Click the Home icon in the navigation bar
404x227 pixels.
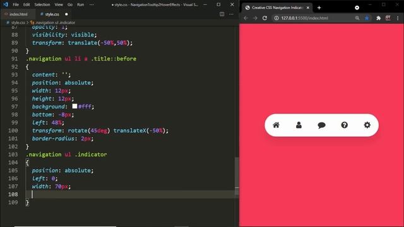click(276, 125)
